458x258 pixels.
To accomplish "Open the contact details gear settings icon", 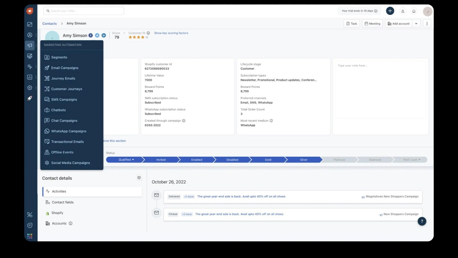I will coord(139,178).
